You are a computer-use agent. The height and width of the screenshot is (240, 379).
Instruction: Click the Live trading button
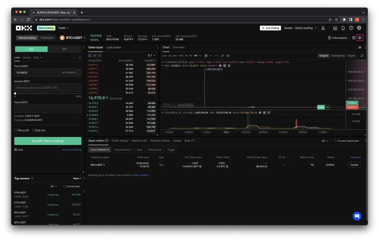[x=270, y=28]
